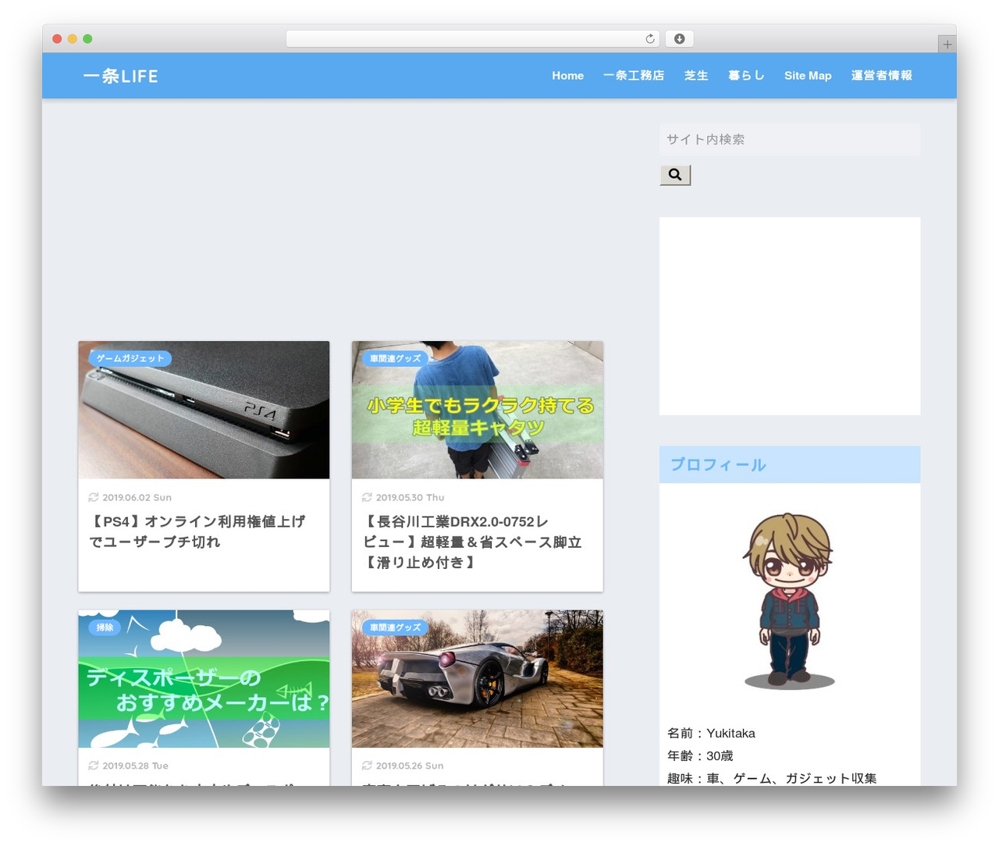Click 車関連グッズ tag on sports car post
The height and width of the screenshot is (846, 999).
(395, 627)
